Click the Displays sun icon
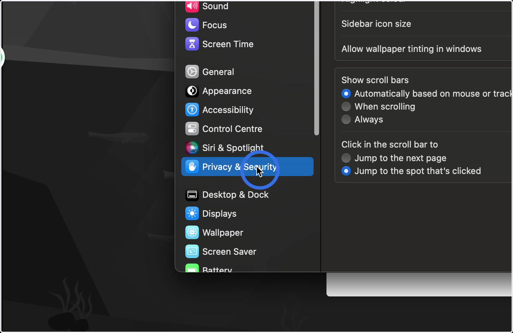The width and height of the screenshot is (513, 333). pyautogui.click(x=192, y=213)
